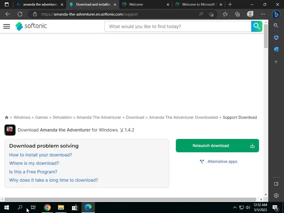Open the Outlook sidebar icon
This screenshot has height=213, width=284.
(x=276, y=49)
